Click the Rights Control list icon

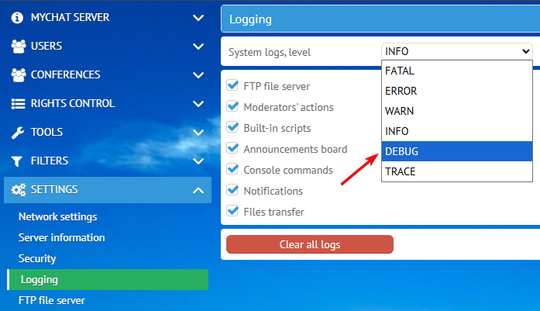(18, 103)
